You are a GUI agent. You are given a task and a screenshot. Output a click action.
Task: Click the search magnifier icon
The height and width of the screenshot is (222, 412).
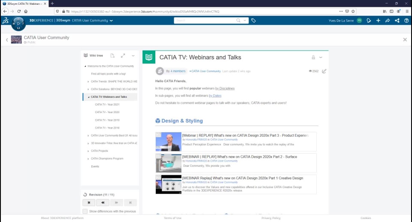(x=238, y=21)
